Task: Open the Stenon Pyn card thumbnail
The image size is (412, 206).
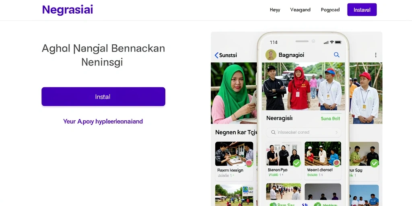Action: [284, 154]
